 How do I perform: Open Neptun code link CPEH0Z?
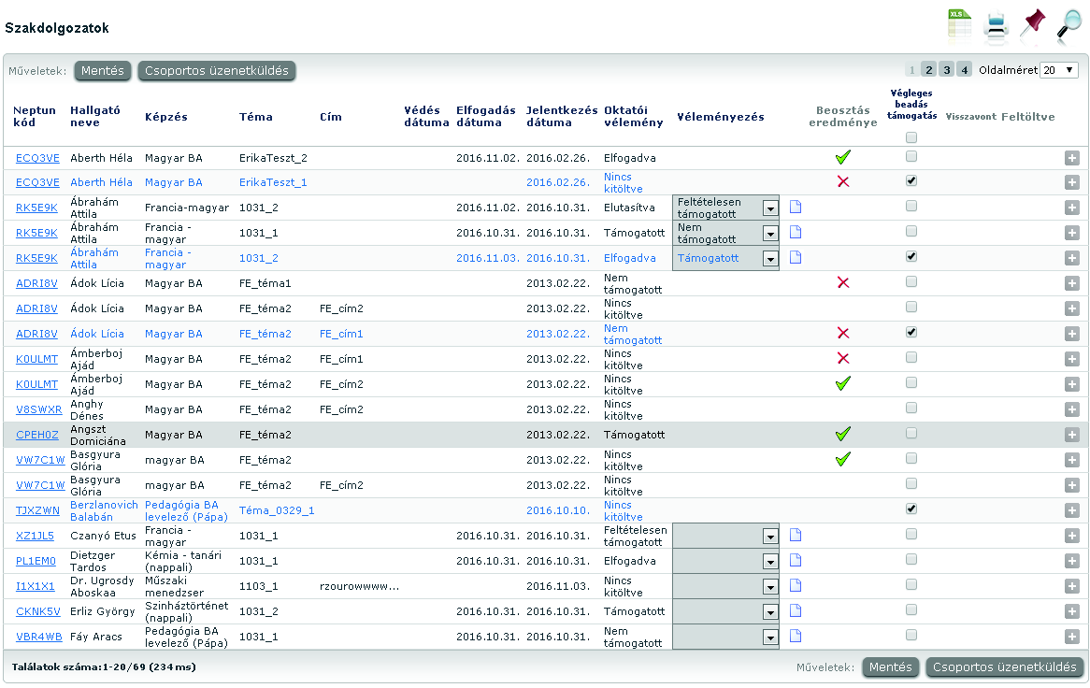pos(37,435)
